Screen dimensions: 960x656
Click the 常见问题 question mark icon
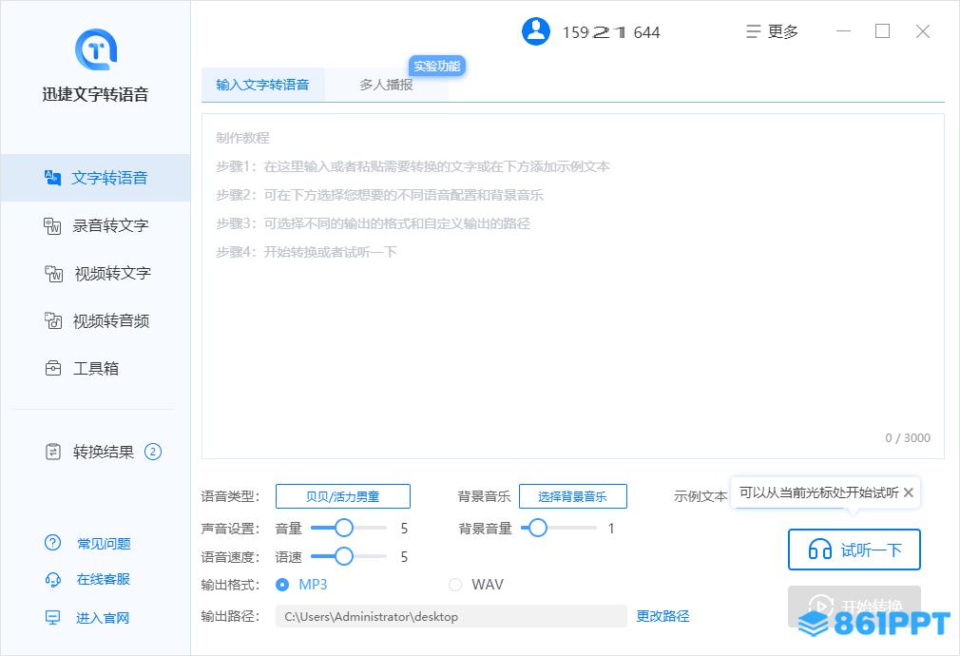pos(52,543)
